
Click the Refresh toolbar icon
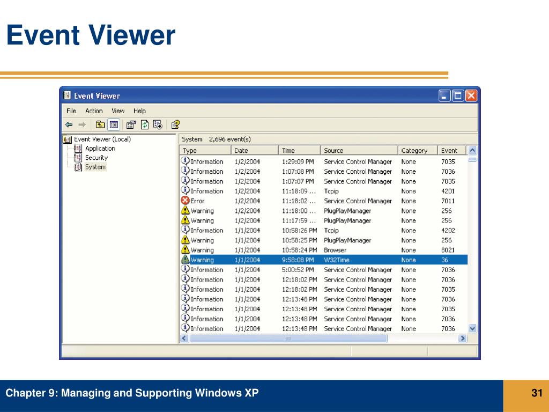point(145,124)
